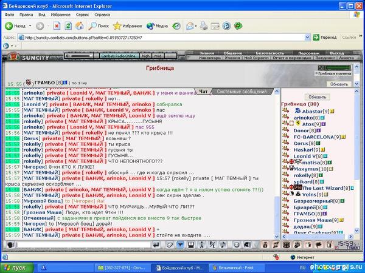Click the green ICQ flower icon
365x273 pixels.
tap(238, 25)
